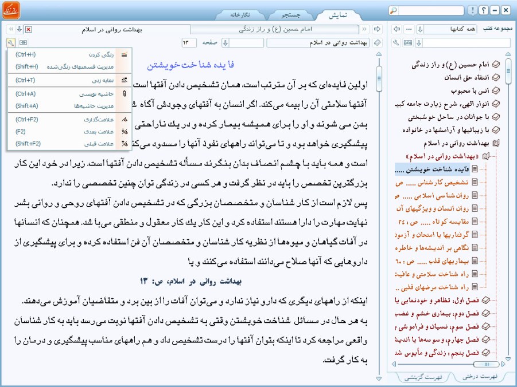Click the double chevron at the left of the tab bar

click(x=11, y=29)
